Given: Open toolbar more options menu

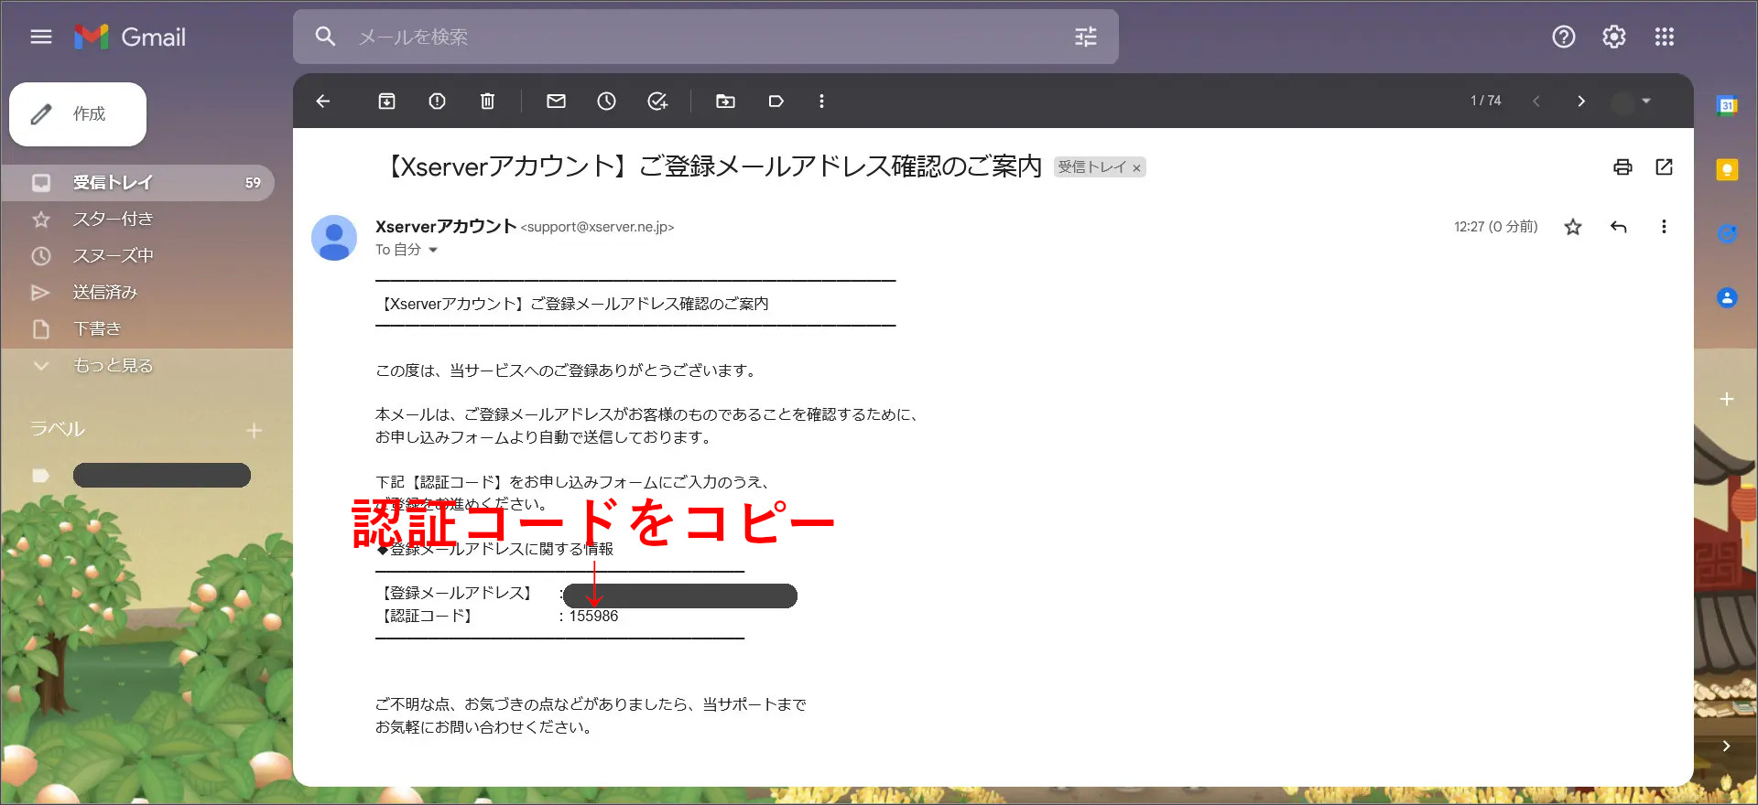Looking at the screenshot, I should (x=821, y=101).
